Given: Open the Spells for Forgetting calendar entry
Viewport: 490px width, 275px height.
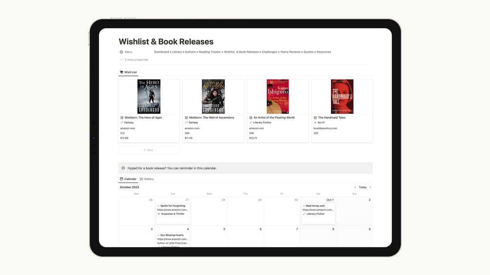Looking at the screenshot, I should [173, 214].
